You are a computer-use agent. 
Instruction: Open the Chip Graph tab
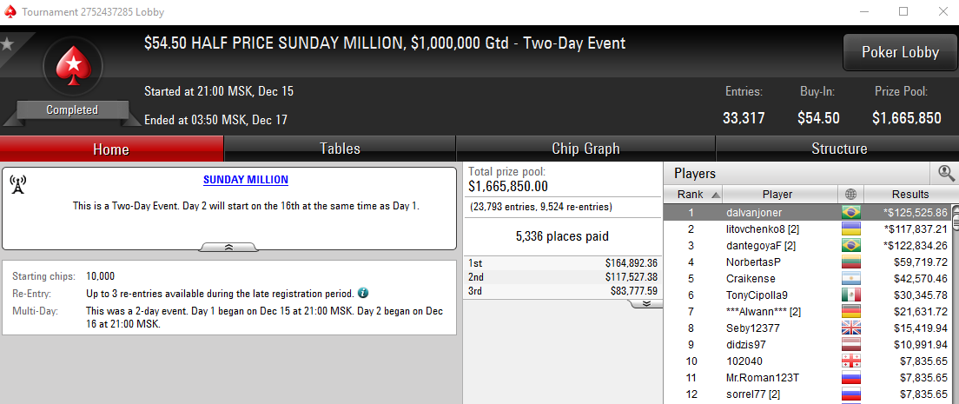[x=585, y=149]
